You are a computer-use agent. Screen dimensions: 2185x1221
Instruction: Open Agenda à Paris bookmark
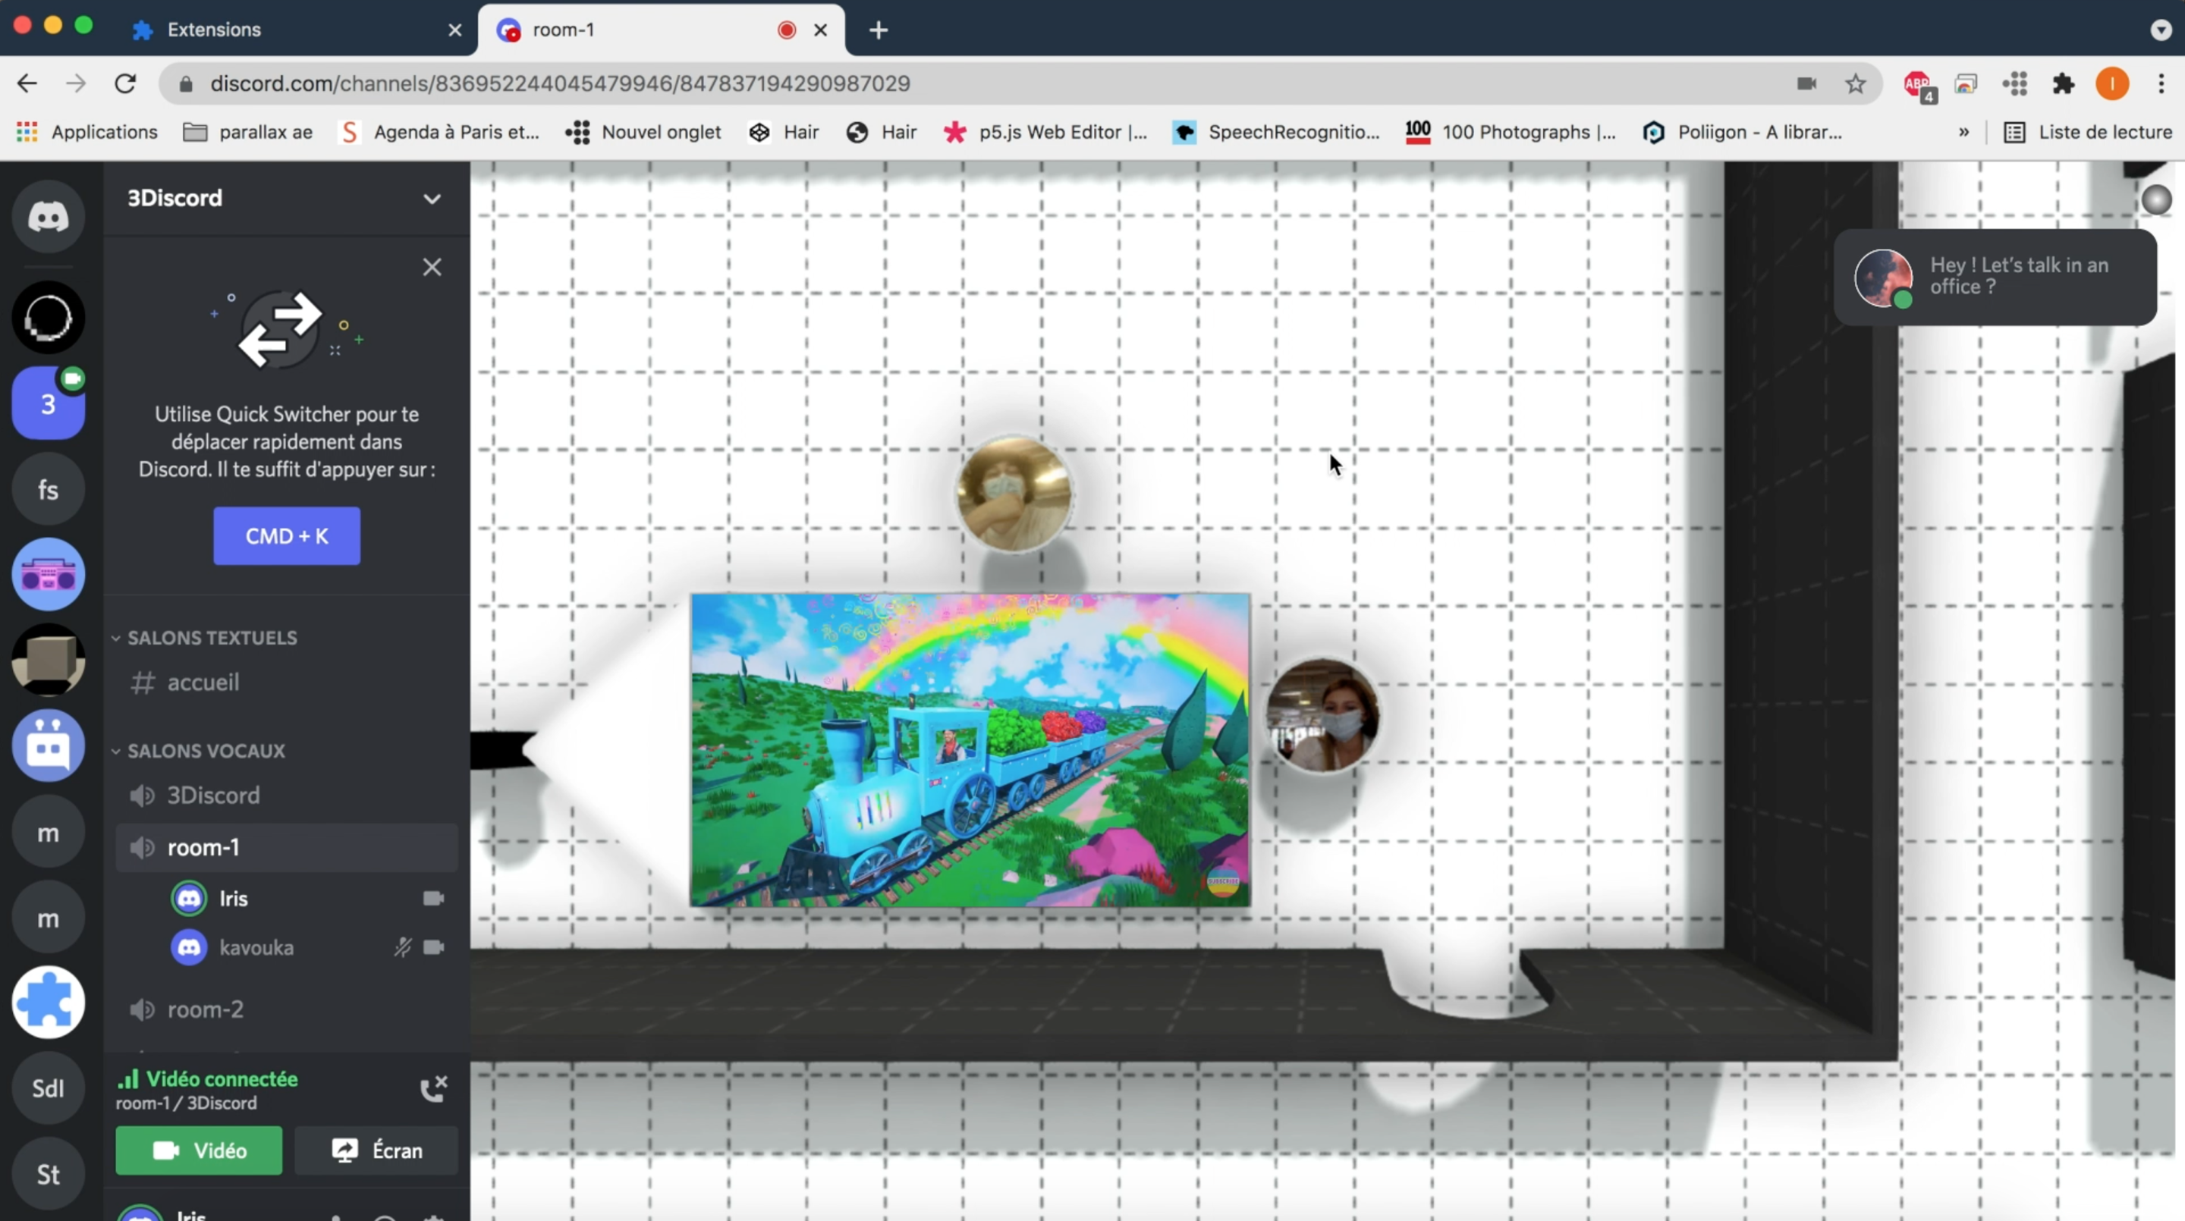439,132
